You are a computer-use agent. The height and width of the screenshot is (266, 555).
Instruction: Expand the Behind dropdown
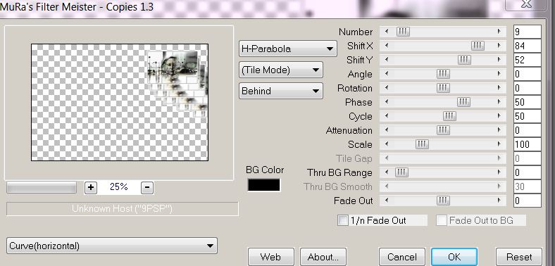tap(281, 91)
